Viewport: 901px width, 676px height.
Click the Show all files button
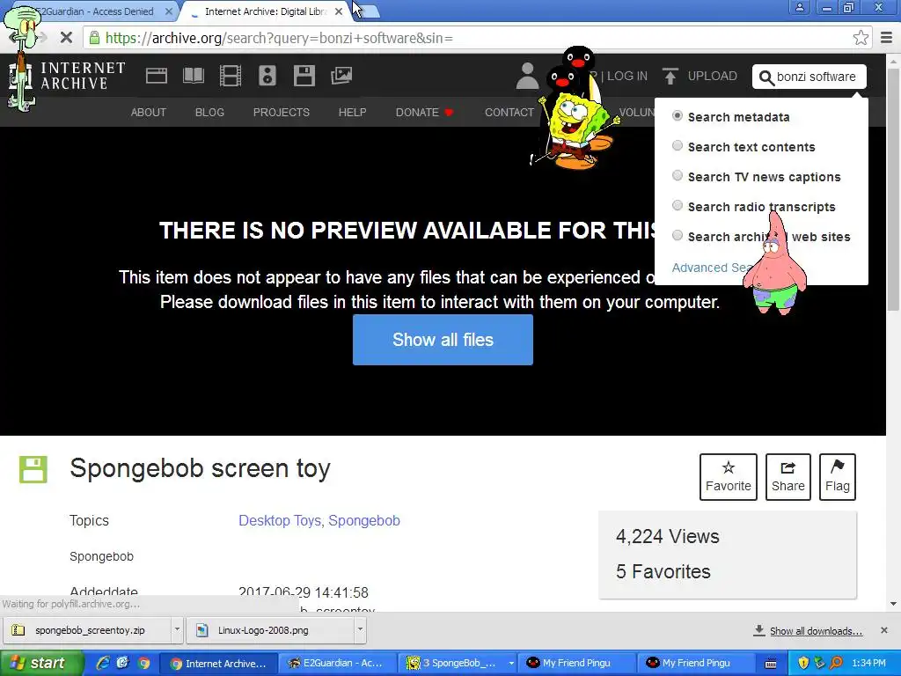(443, 340)
